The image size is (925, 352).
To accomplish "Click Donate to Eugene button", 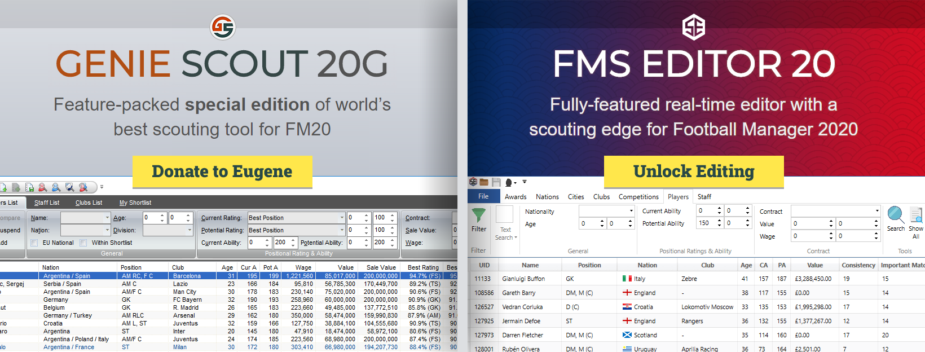I will point(222,171).
